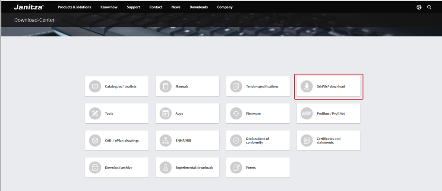Click the Certificates and statements icon

307,141
